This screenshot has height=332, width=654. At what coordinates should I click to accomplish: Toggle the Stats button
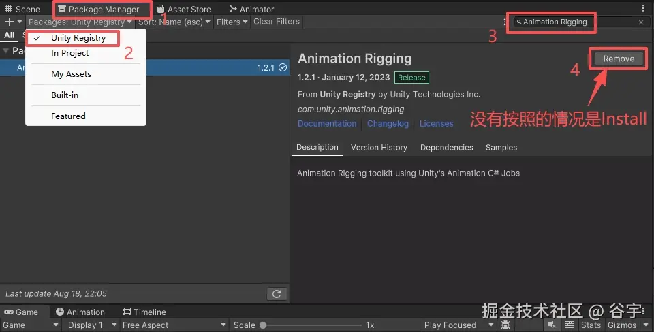coord(591,325)
